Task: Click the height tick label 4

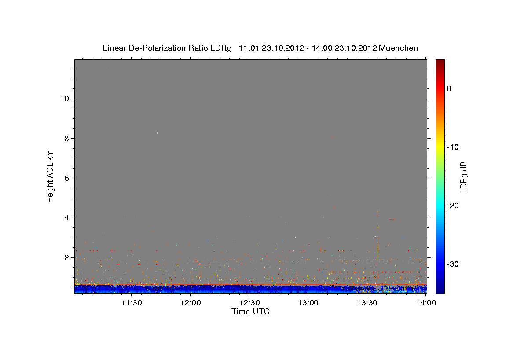Action: point(66,218)
